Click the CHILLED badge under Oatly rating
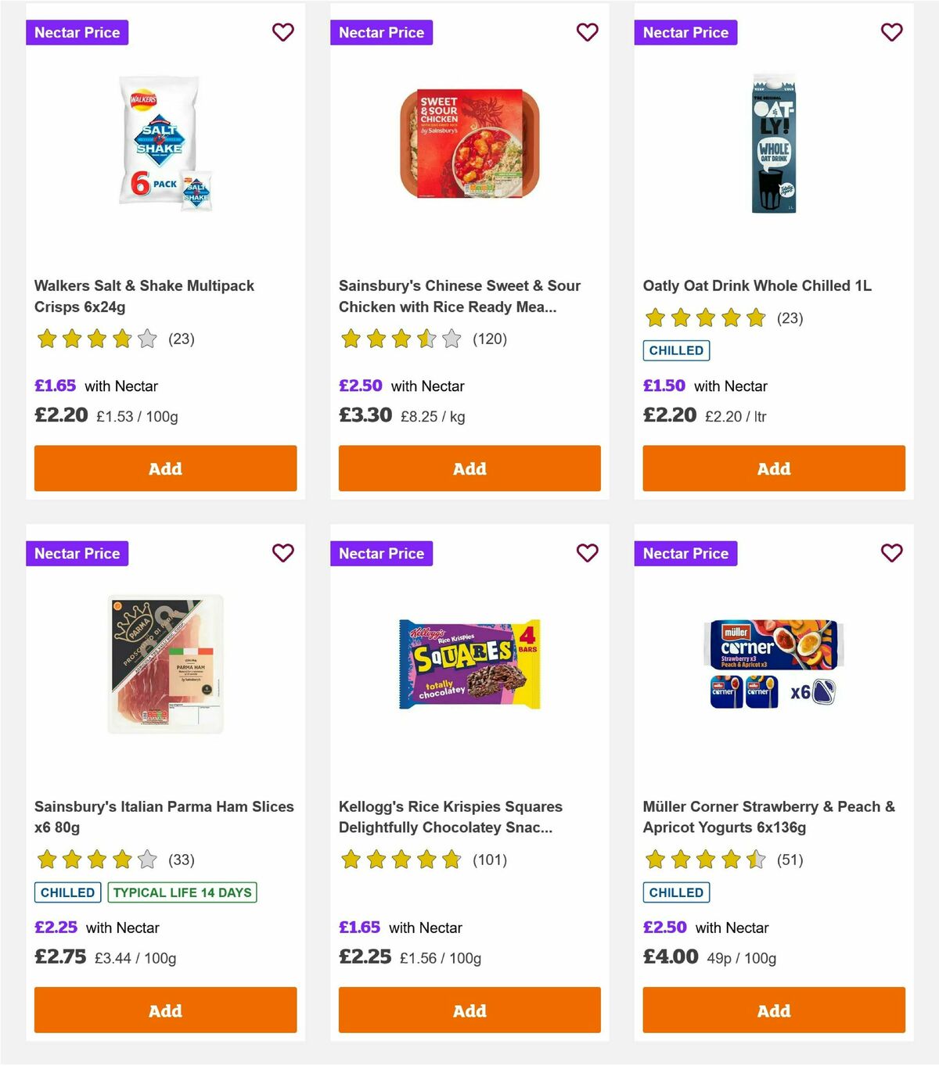The height and width of the screenshot is (1066, 939). (676, 350)
